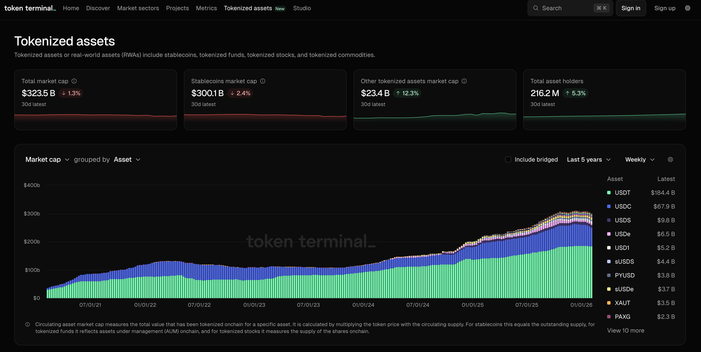Select sUSDS in the asset legend
Screen dimensions: 701x352
pos(624,262)
